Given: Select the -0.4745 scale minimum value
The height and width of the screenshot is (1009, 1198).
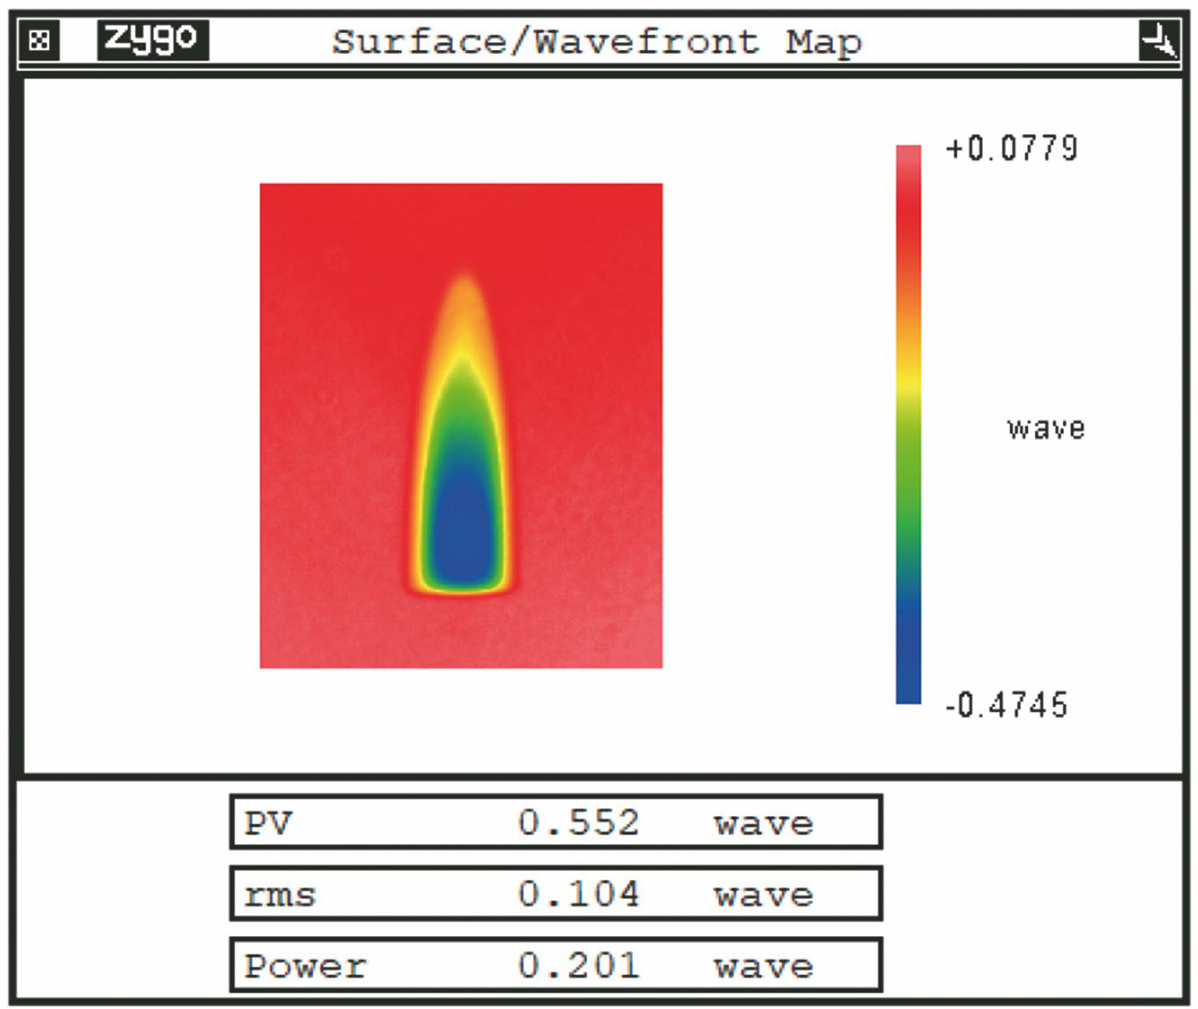Looking at the screenshot, I should (1007, 704).
